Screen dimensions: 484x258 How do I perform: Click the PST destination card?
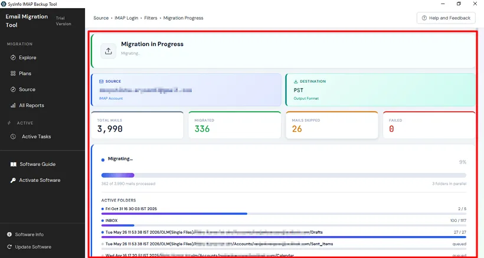pos(380,90)
